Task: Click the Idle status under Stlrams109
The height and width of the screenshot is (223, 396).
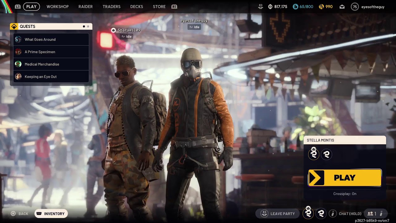Action: click(x=127, y=37)
